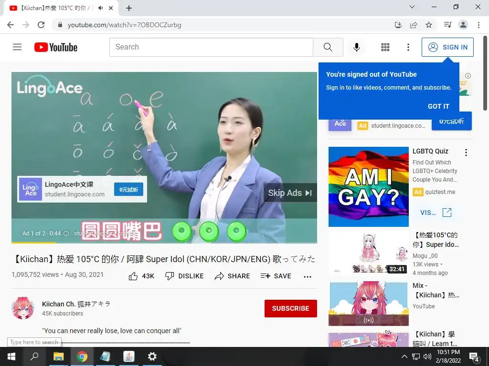Image resolution: width=489 pixels, height=366 pixels.
Task: Open the Kiichan Ch. channel avatar
Action: pos(23,308)
